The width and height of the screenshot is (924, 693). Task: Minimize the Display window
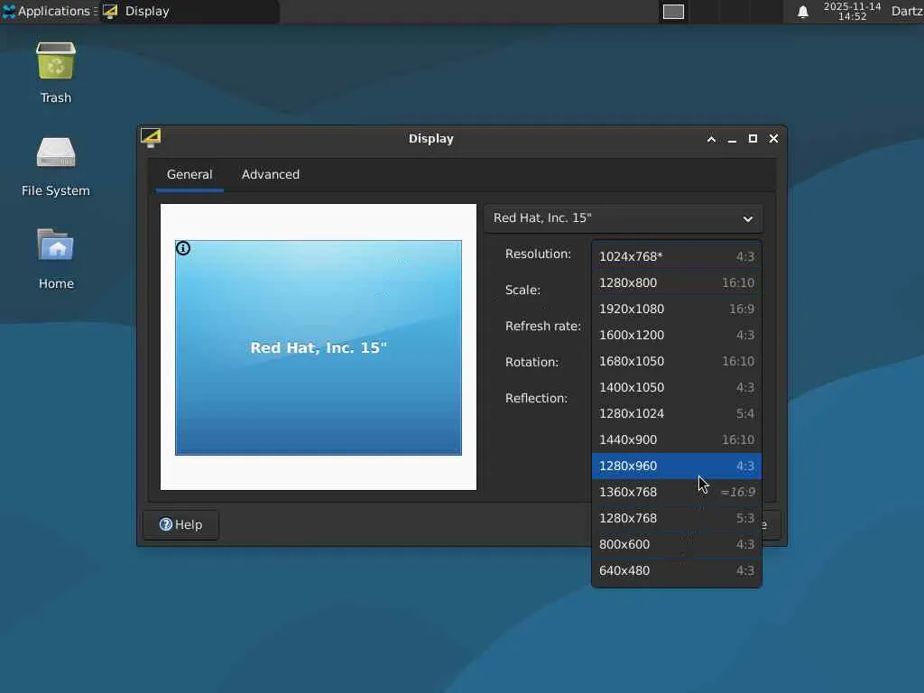tap(732, 139)
